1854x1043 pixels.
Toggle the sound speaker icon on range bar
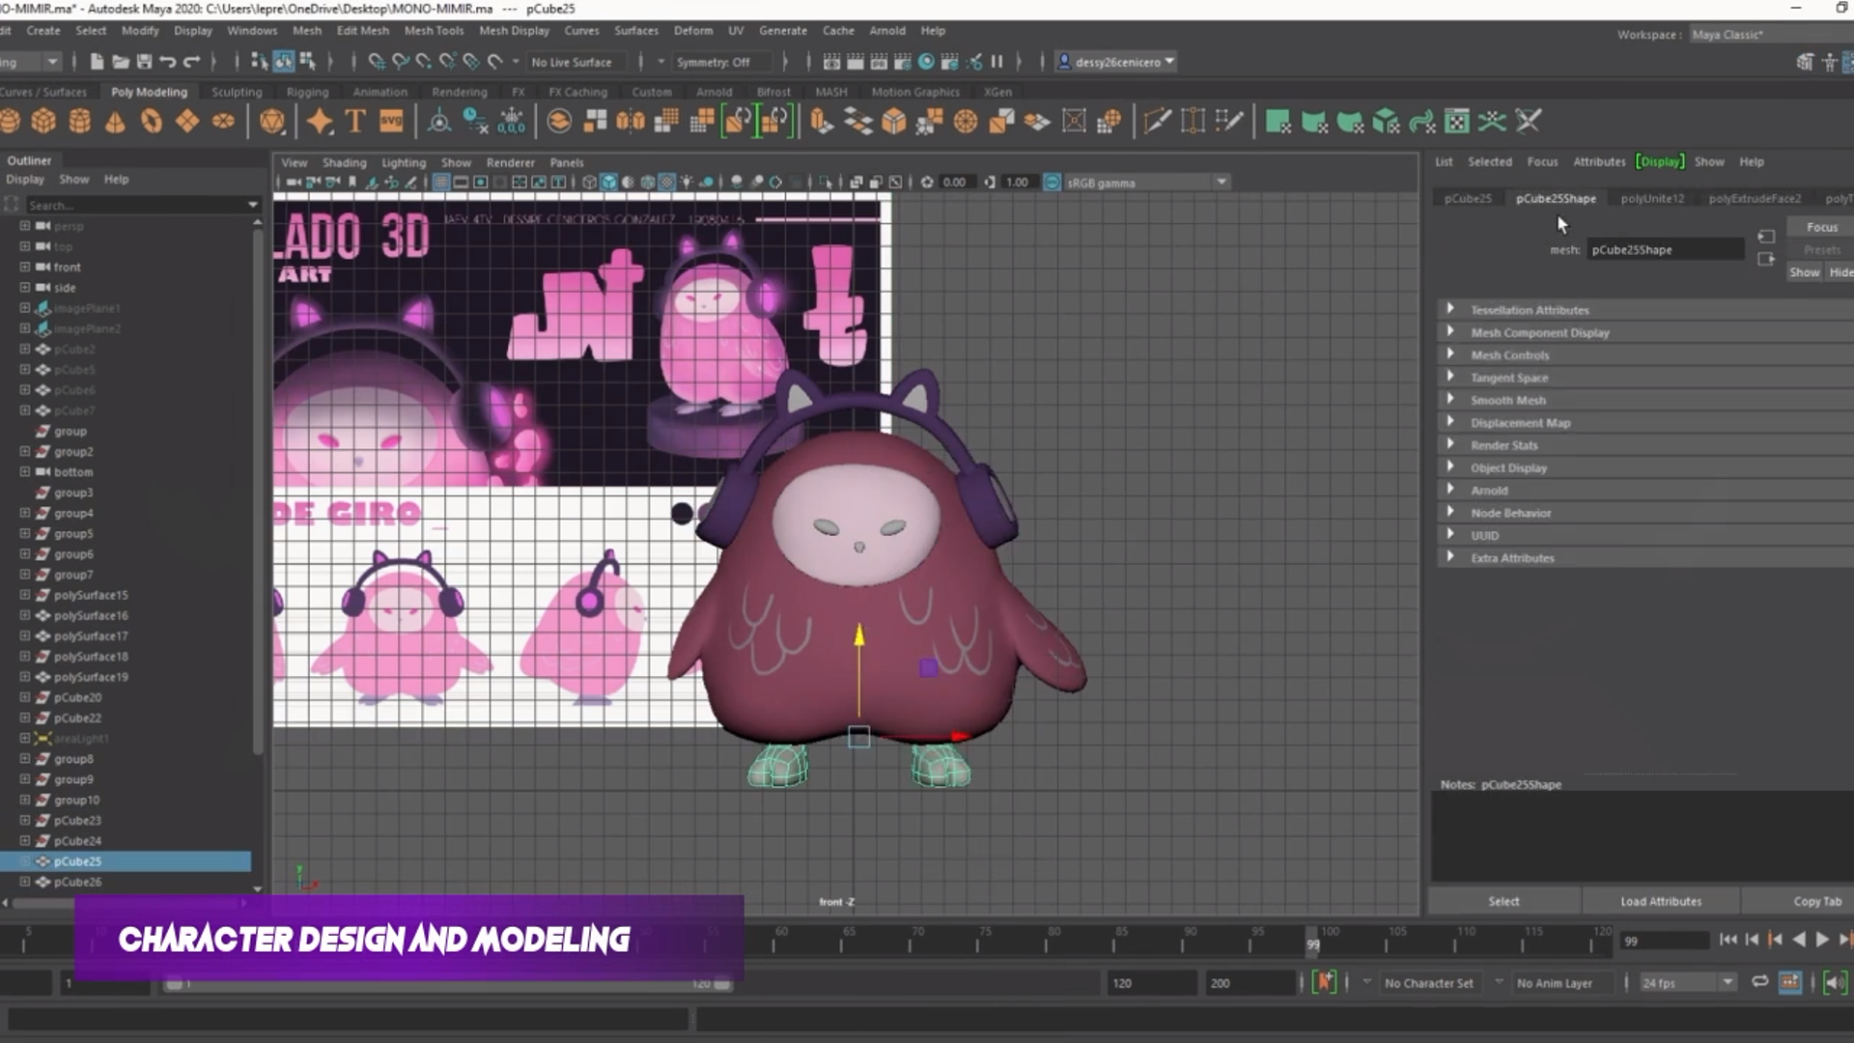pyautogui.click(x=1834, y=983)
